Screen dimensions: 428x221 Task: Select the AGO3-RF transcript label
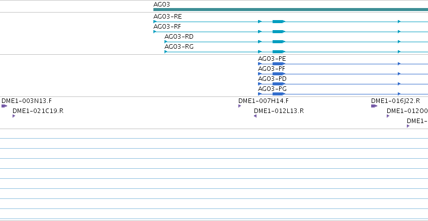(x=167, y=27)
